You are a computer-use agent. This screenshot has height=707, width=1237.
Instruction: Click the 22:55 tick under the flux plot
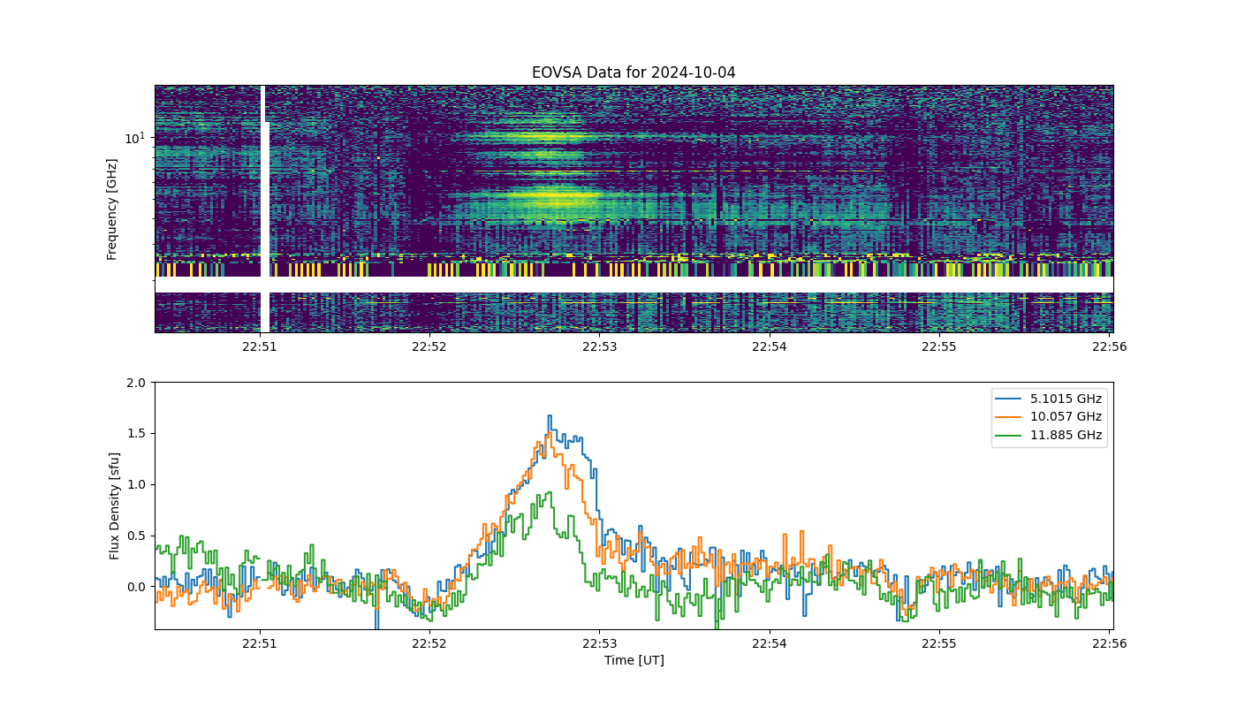point(939,643)
